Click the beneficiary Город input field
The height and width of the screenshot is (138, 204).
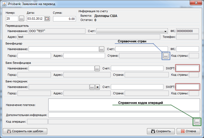click(34, 56)
